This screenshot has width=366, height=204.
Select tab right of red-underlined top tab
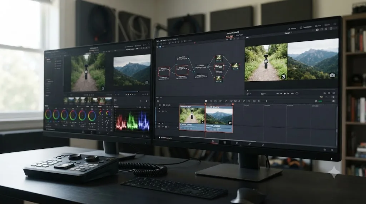click(239, 35)
